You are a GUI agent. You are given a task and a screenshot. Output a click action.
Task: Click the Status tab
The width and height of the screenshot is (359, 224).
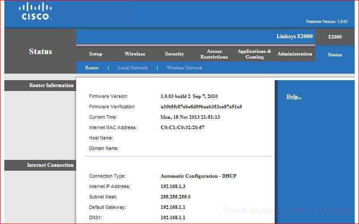click(335, 55)
